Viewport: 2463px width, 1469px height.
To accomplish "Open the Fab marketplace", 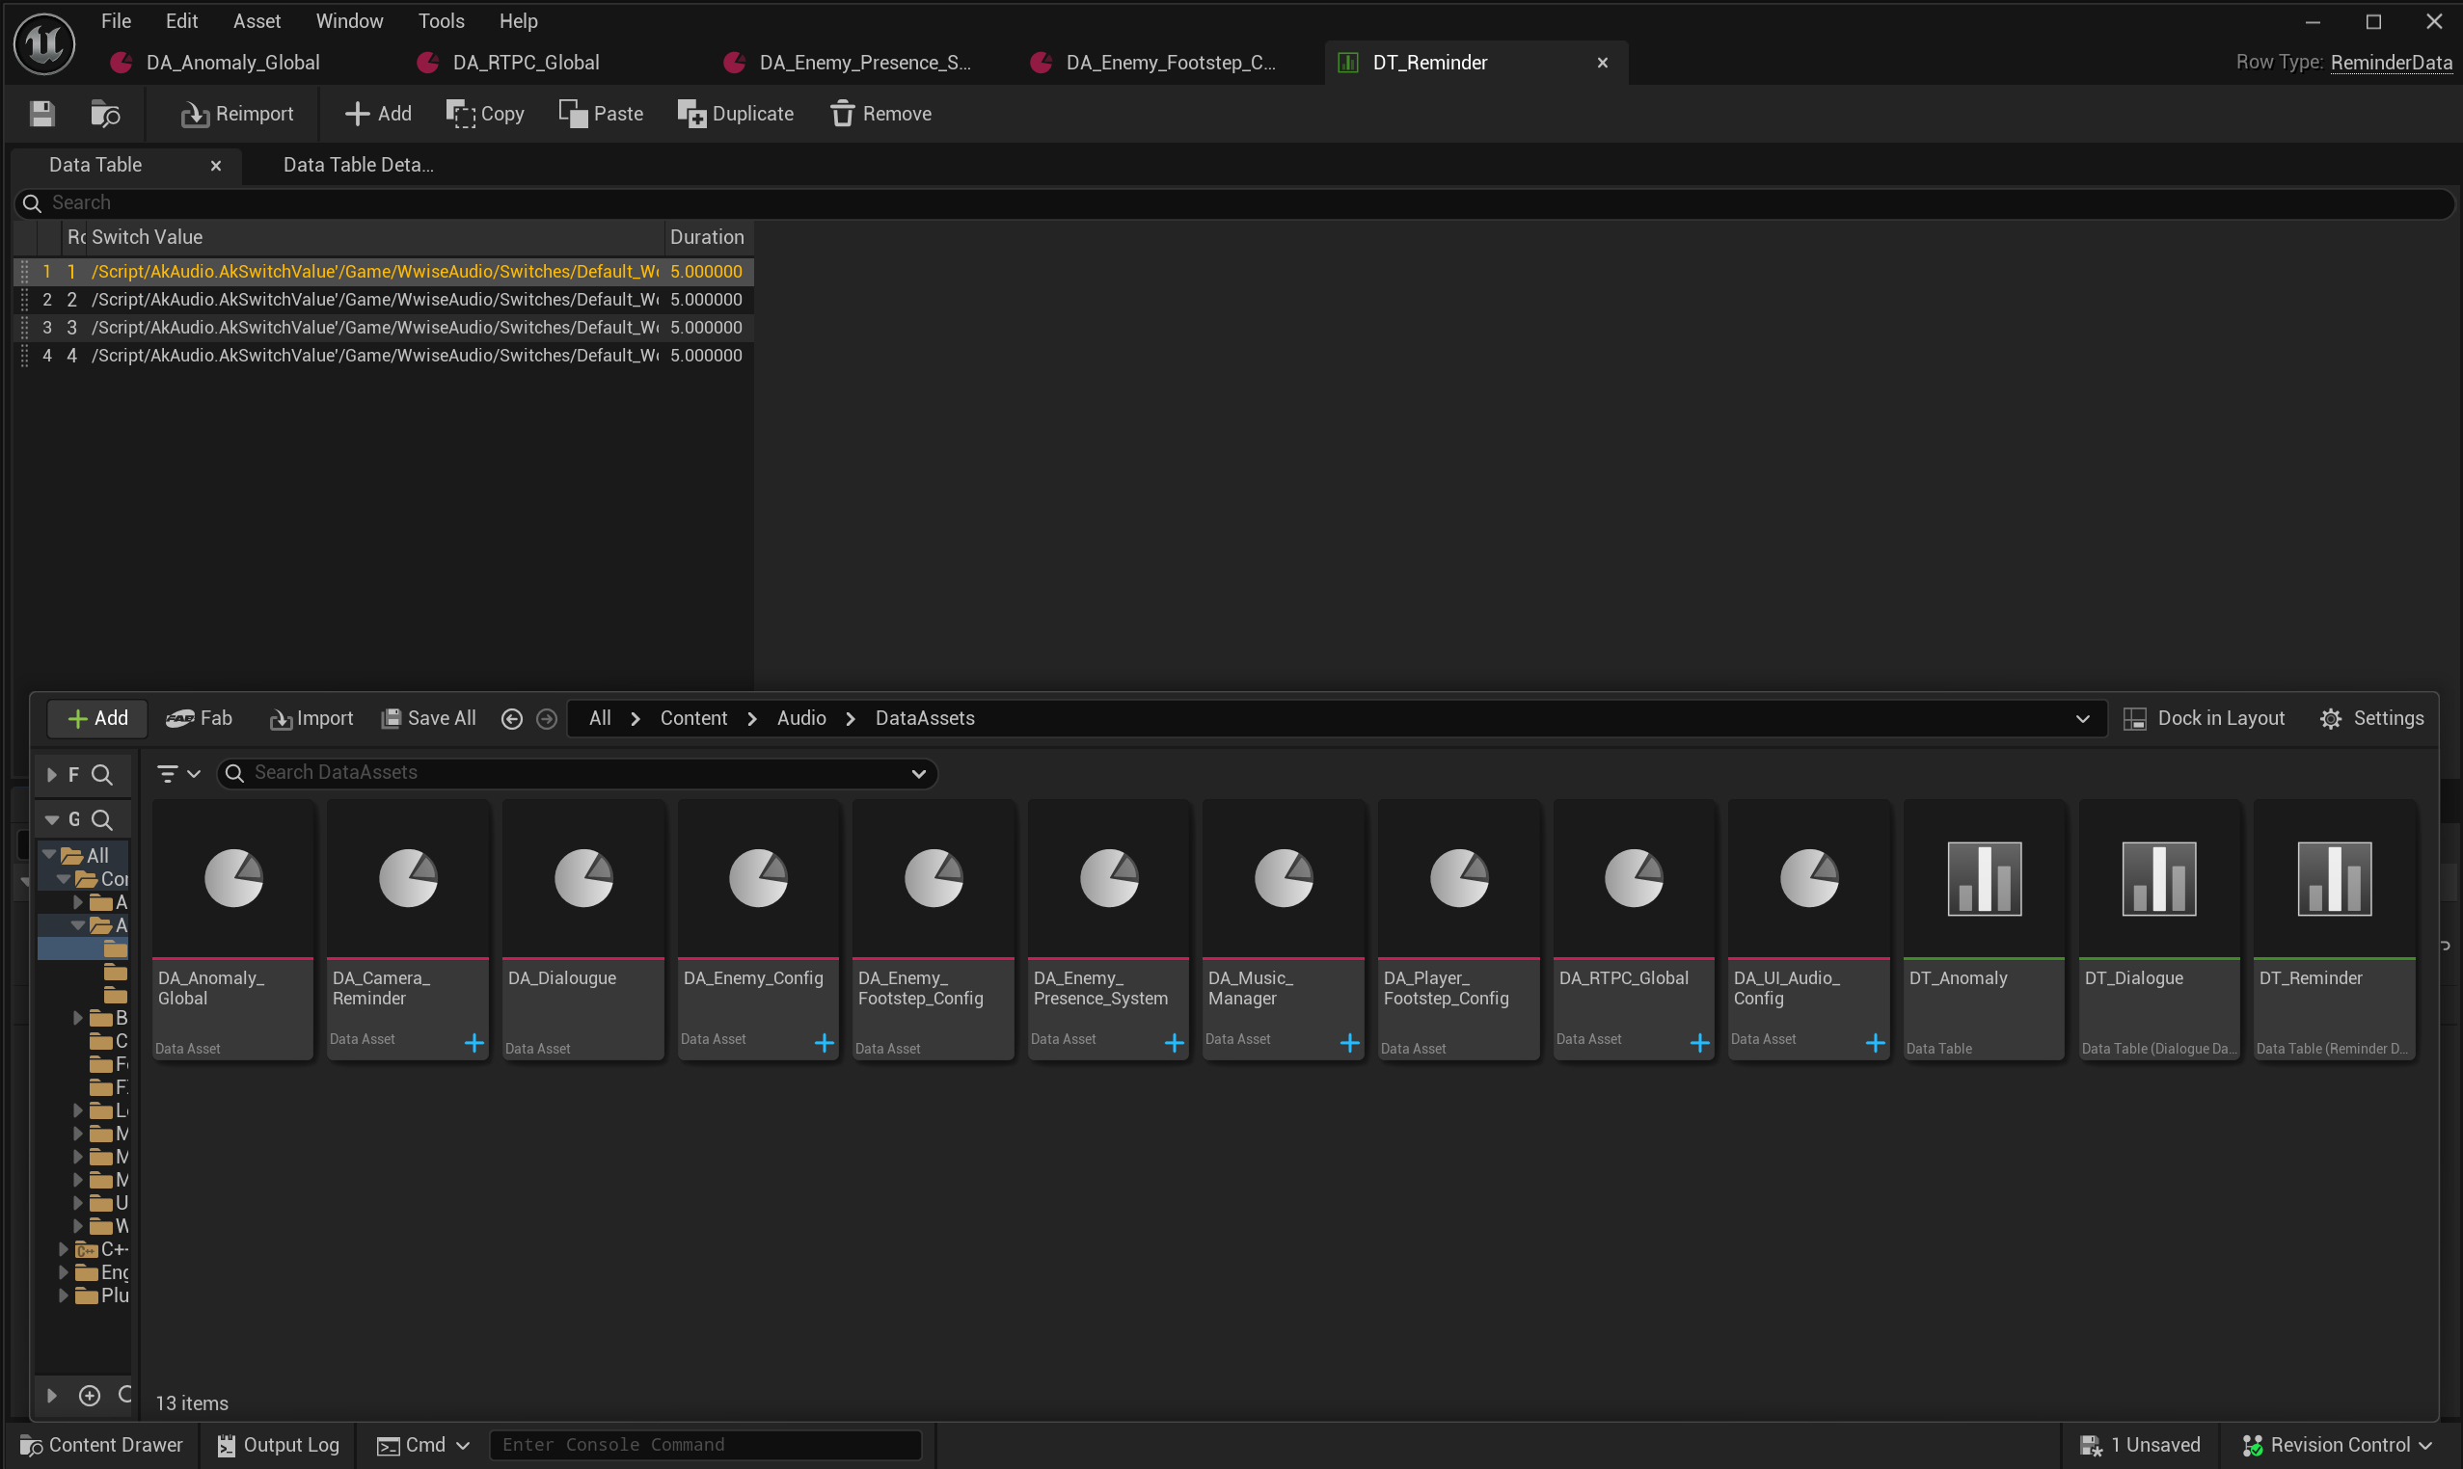I will coord(199,719).
